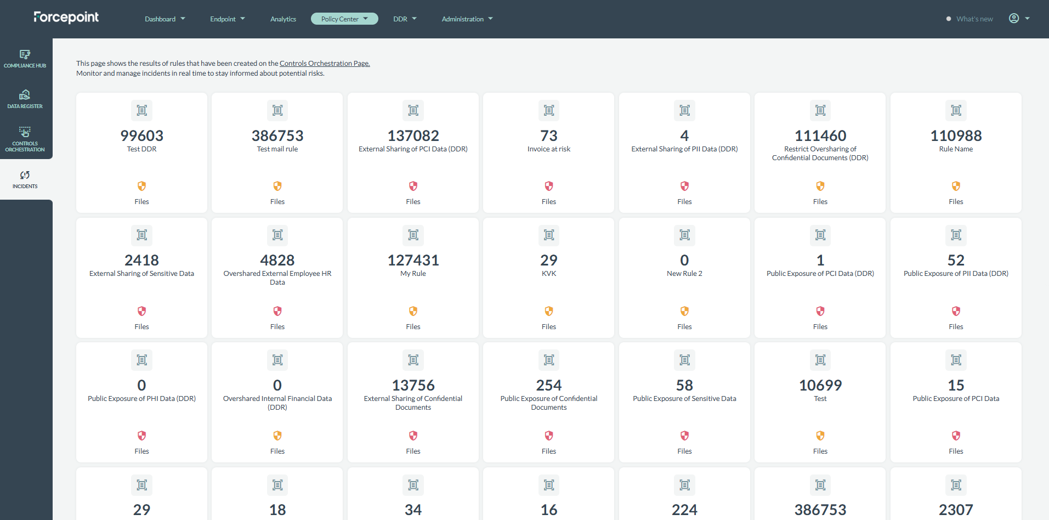
Task: Click red shield on Invoice at risk card
Action: point(549,186)
